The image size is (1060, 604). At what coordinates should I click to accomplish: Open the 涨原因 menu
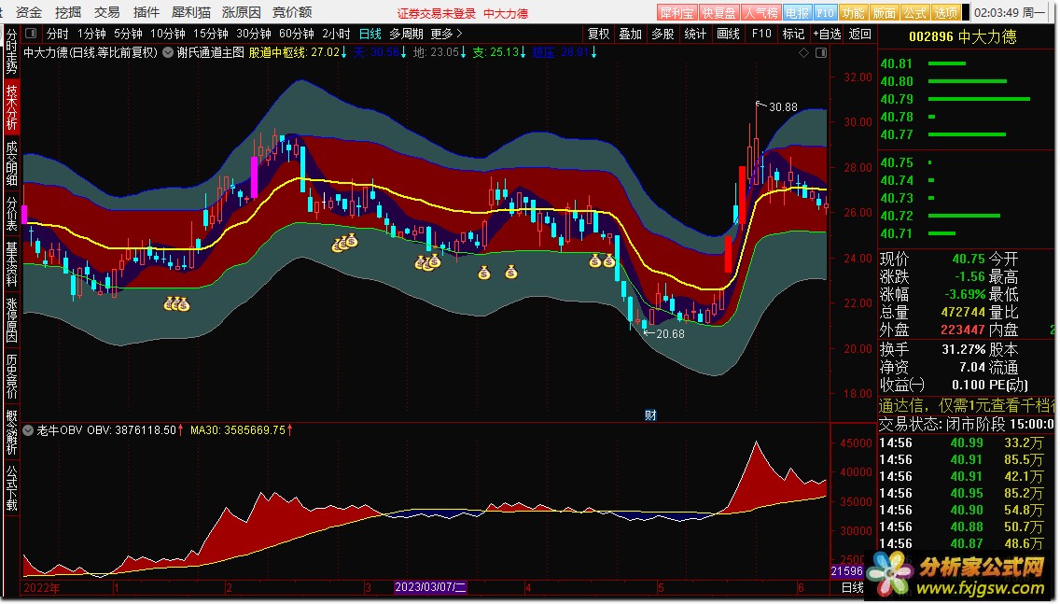coord(242,12)
